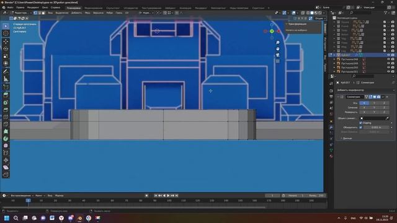The height and width of the screenshot is (223, 397).
Task: Select the Smooth vertices tool
Action: click(6, 146)
